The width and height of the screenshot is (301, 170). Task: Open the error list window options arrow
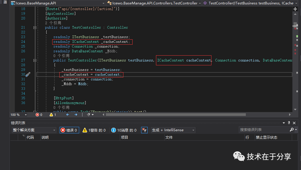tap(284, 123)
